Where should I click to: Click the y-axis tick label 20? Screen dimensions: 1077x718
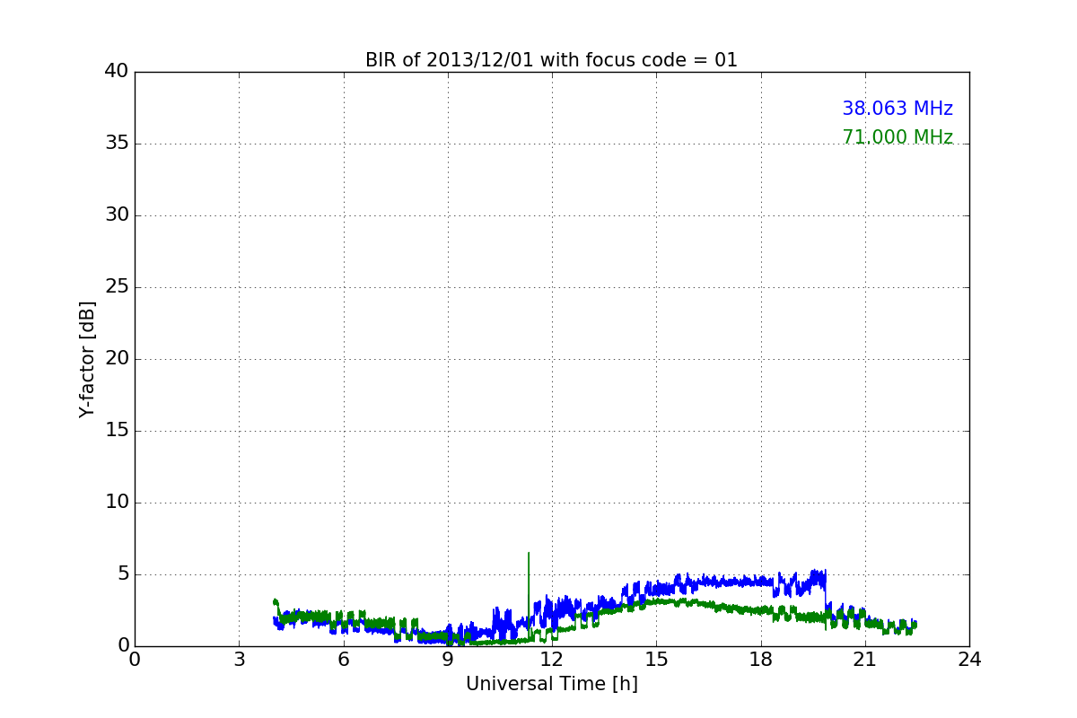click(117, 359)
